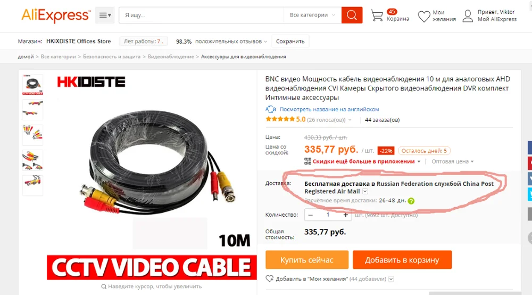Image resolution: width=532 pixels, height=295 pixels.
Task: Click the QR code app discount icon
Action: [307, 161]
